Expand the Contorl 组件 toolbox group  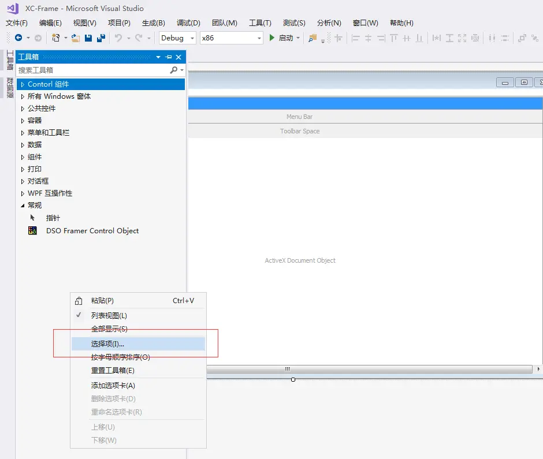tap(23, 84)
